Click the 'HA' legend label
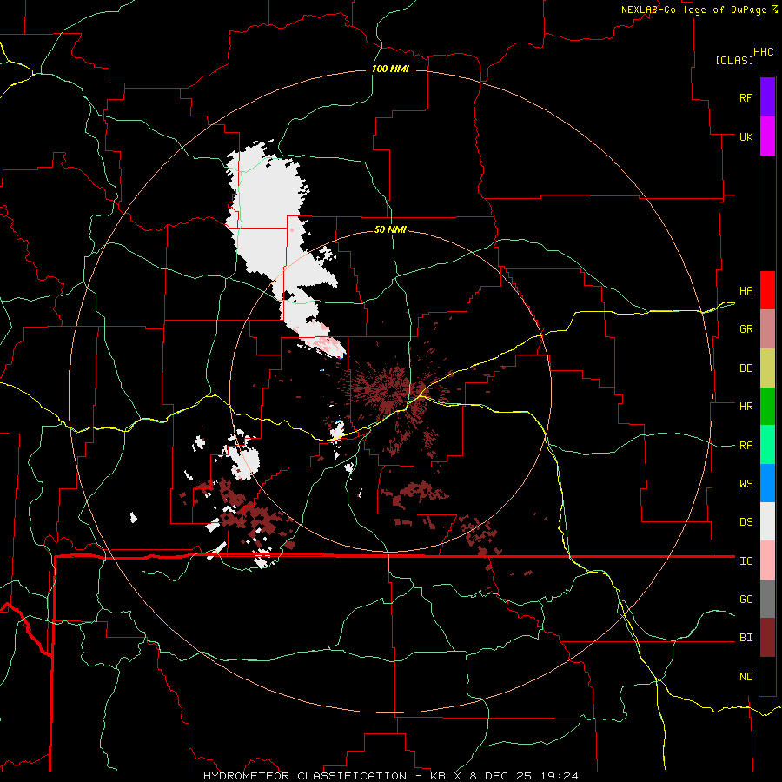Viewport: 782px width, 782px height. [746, 291]
